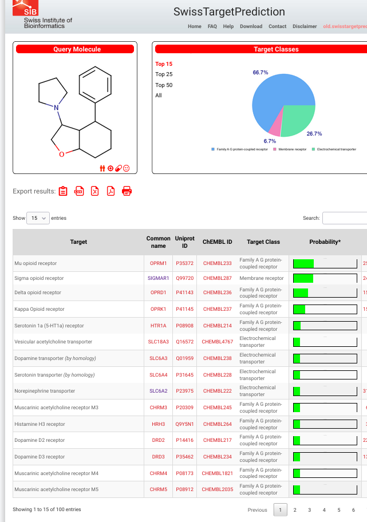Click the table Search field

click(x=345, y=218)
